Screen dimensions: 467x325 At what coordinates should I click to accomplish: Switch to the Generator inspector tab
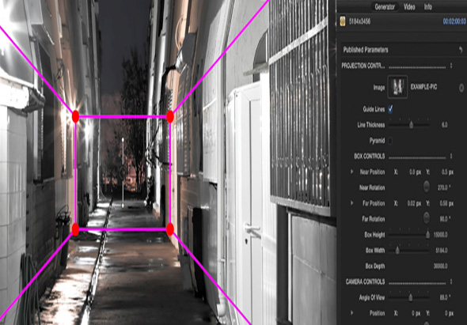pyautogui.click(x=385, y=6)
